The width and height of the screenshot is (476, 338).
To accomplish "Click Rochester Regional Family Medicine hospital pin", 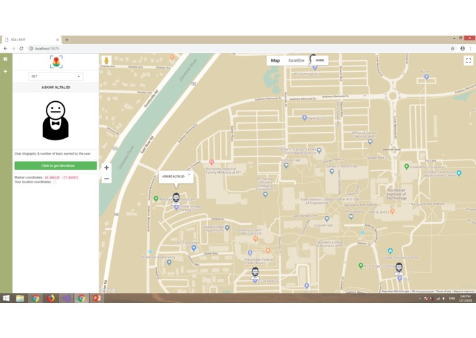I will [x=212, y=162].
